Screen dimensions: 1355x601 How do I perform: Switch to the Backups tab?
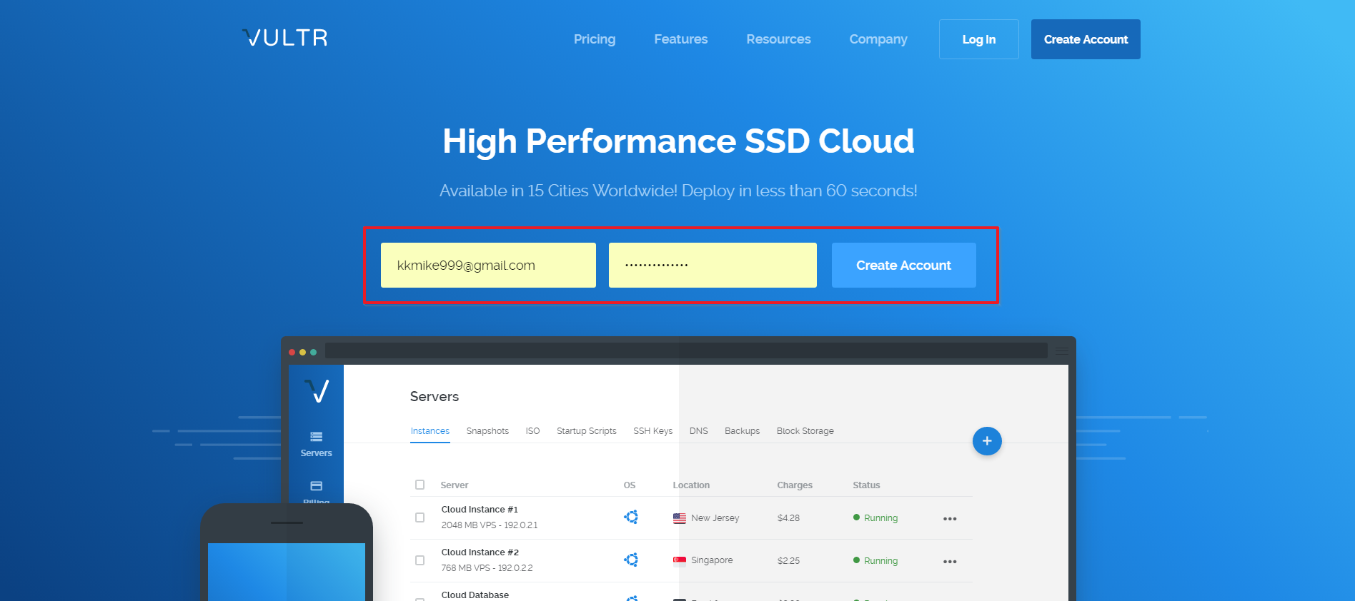[x=742, y=431]
